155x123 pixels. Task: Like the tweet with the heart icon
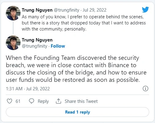[x=9, y=101]
